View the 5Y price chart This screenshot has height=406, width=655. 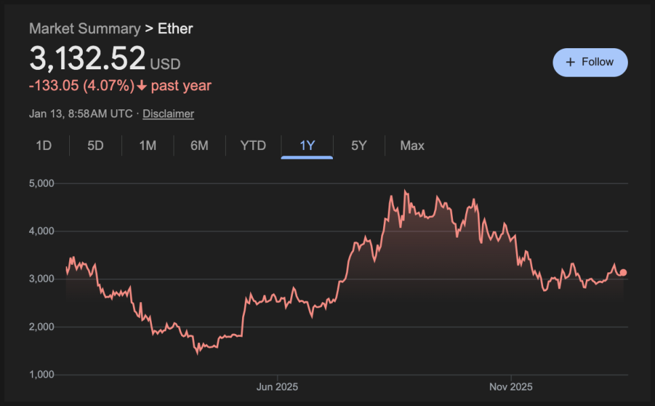tap(359, 145)
